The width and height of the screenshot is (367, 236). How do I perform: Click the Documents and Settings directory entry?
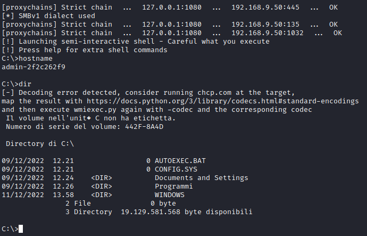pos(201,178)
